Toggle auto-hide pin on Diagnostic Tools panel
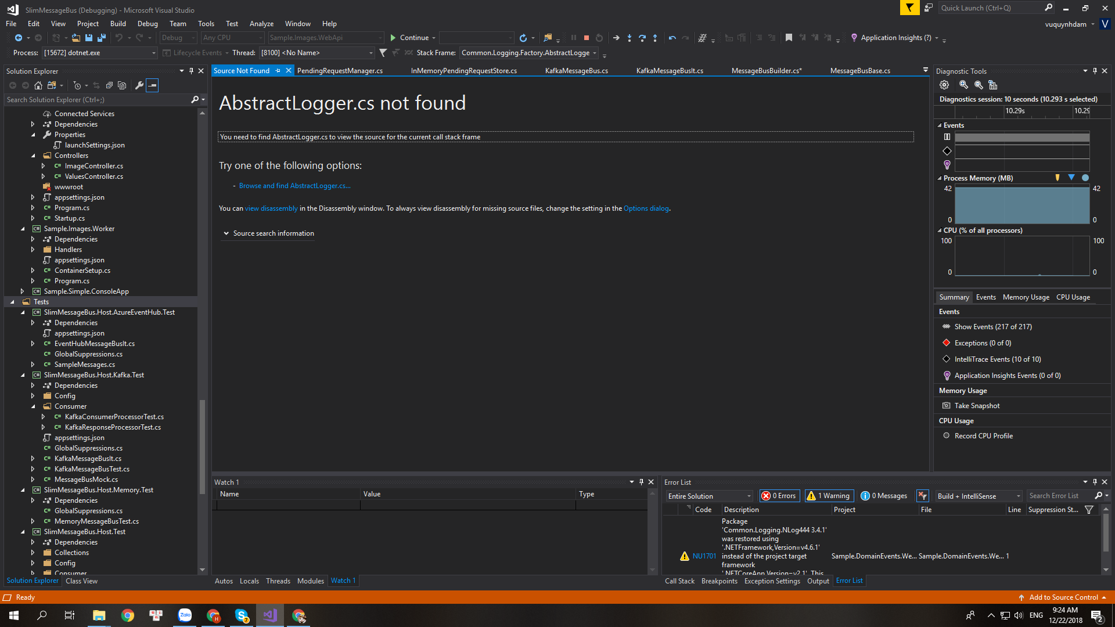 pos(1095,71)
